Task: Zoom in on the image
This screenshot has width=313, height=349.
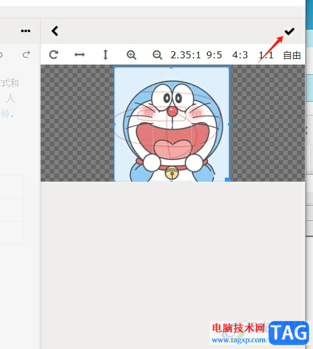Action: point(131,55)
